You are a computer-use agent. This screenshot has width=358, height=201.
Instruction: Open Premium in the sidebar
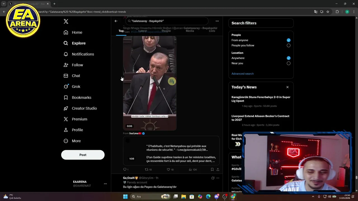75,119
